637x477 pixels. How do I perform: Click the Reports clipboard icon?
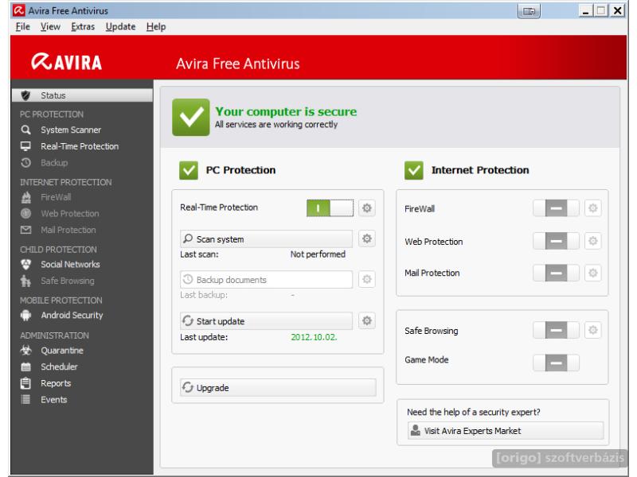tap(25, 383)
